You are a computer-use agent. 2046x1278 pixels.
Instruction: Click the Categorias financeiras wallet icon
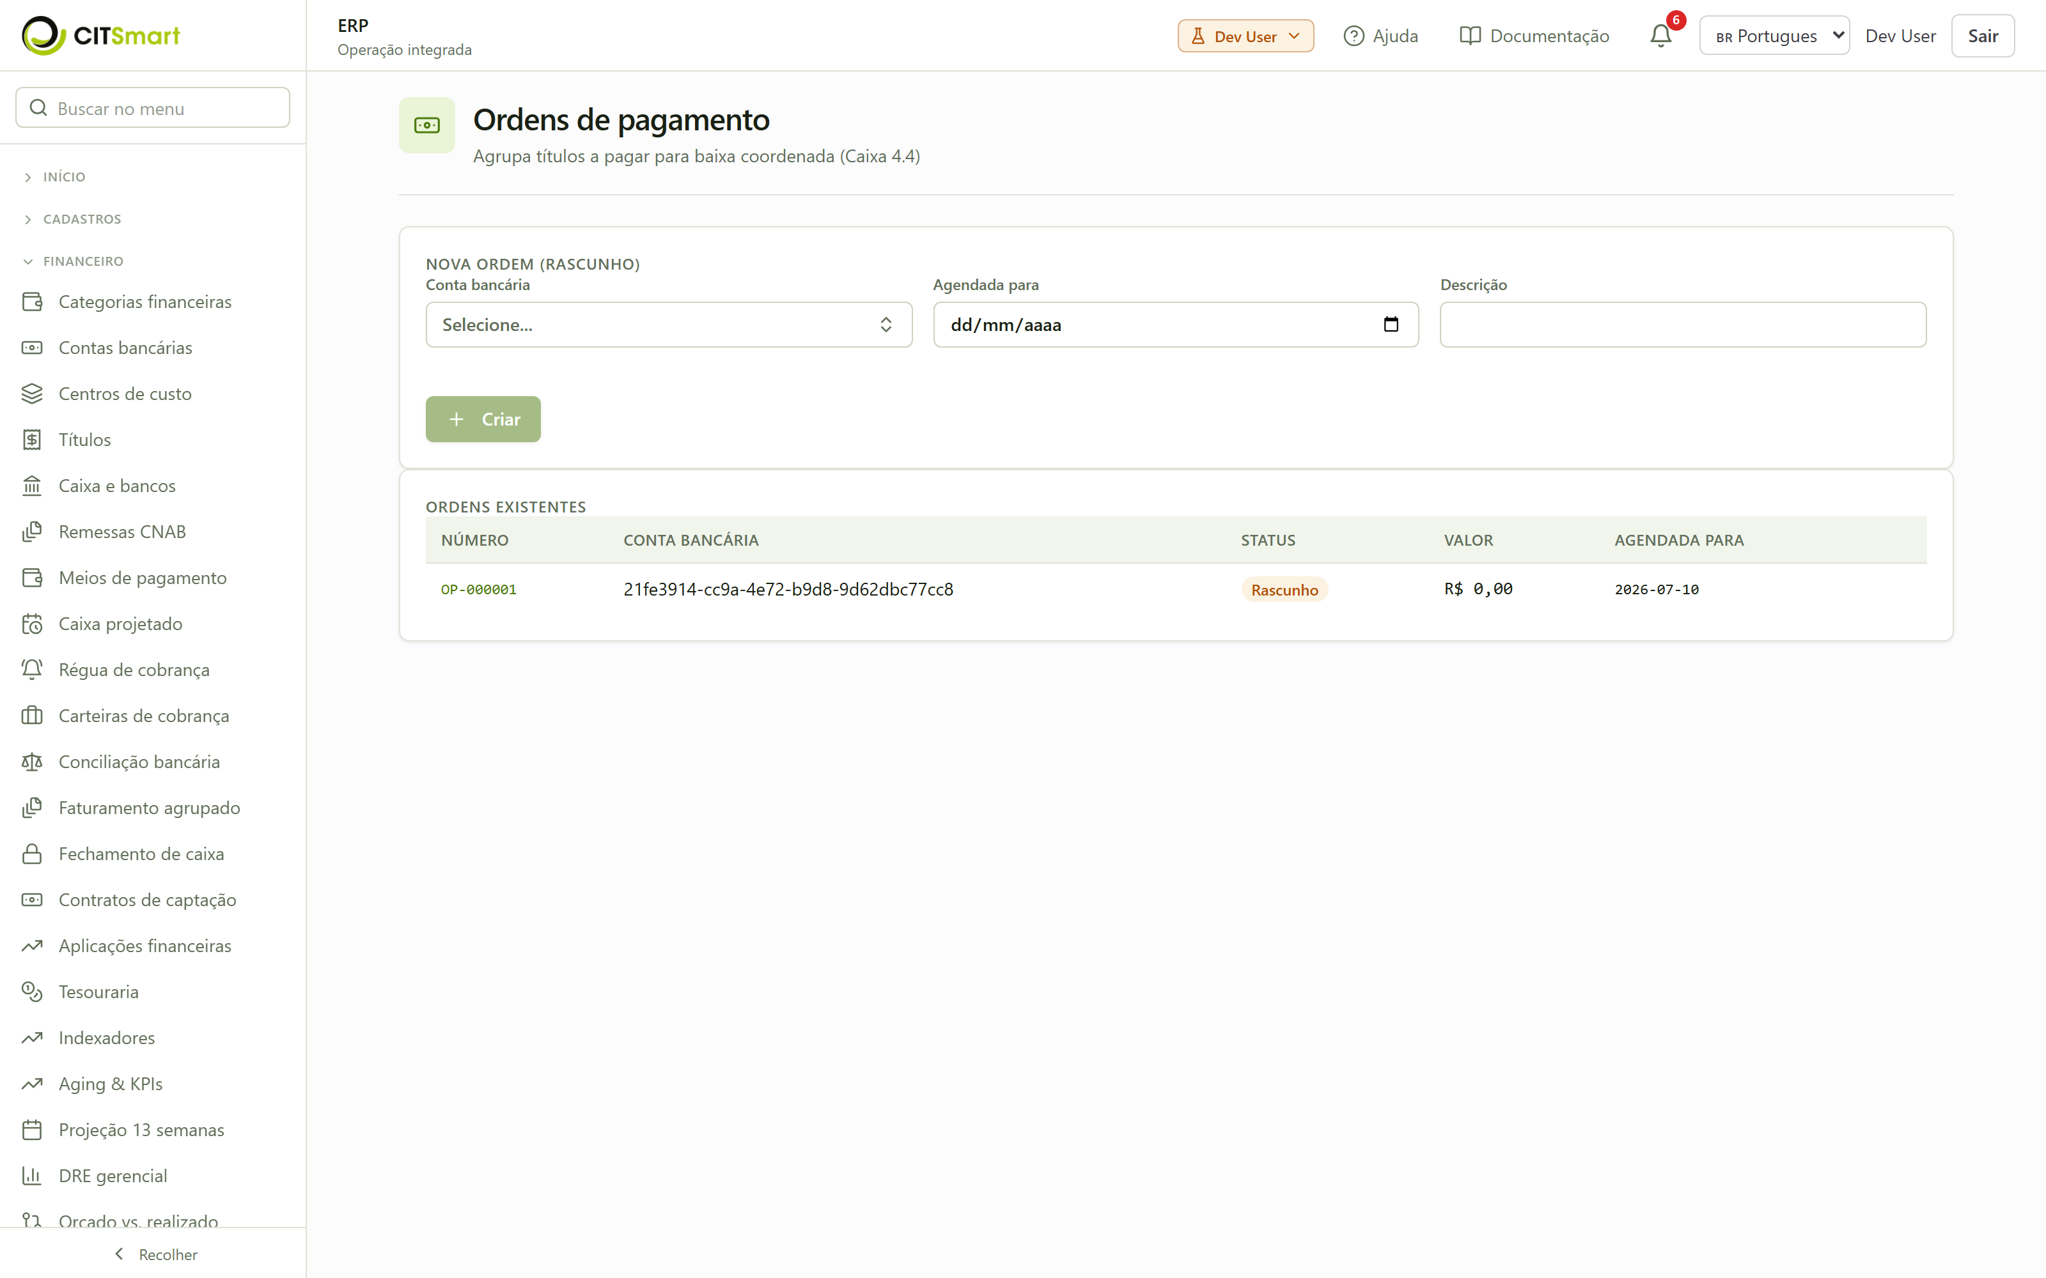(x=32, y=302)
